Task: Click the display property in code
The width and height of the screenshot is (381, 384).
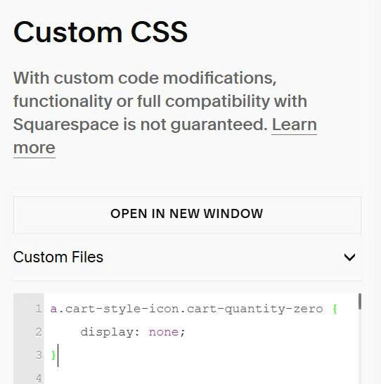Action: click(x=107, y=332)
